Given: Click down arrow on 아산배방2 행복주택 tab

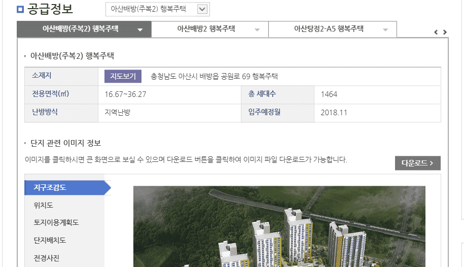Looking at the screenshot, I should coord(257,30).
